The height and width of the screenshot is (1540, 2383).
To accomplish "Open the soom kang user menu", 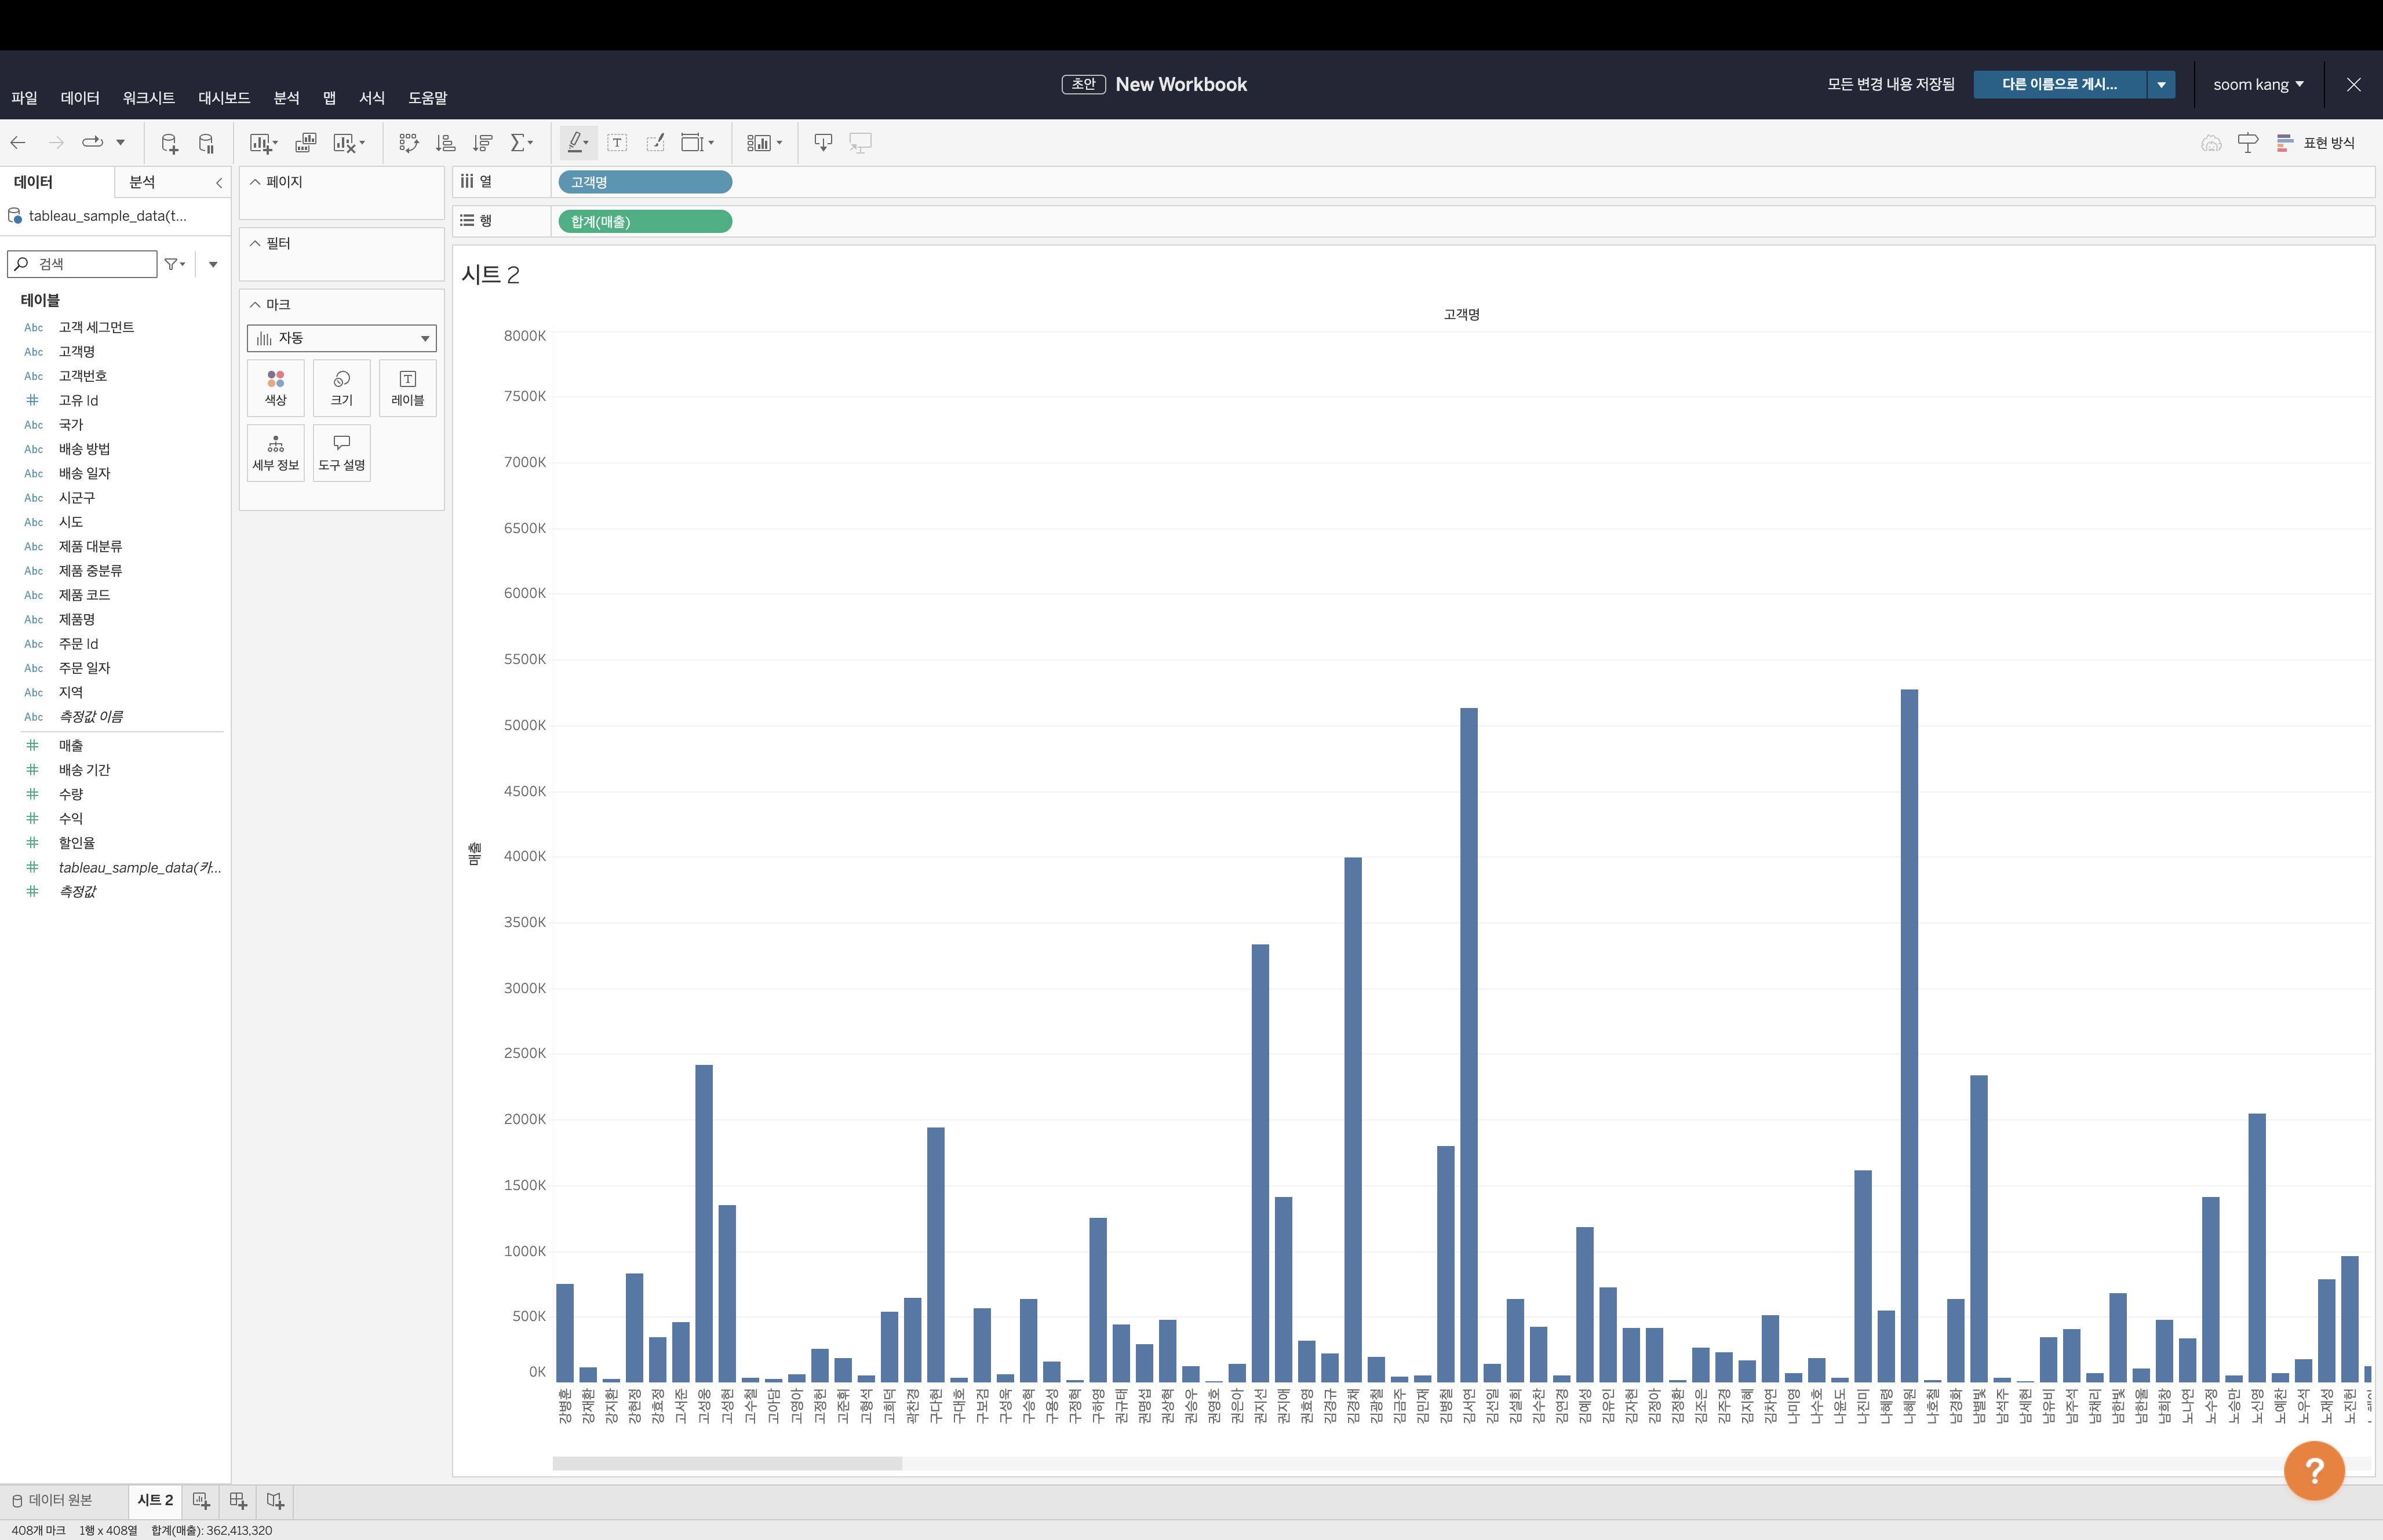I will (2259, 85).
